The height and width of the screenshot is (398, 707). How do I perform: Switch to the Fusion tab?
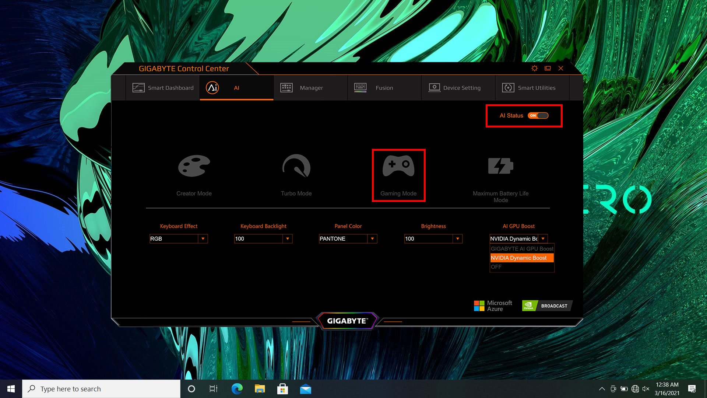[384, 88]
